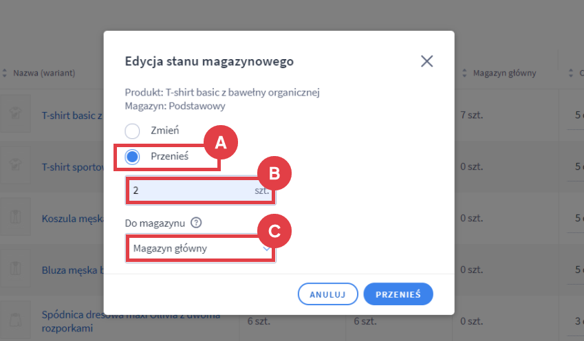Click the help icon next to Do magazynu

point(196,222)
